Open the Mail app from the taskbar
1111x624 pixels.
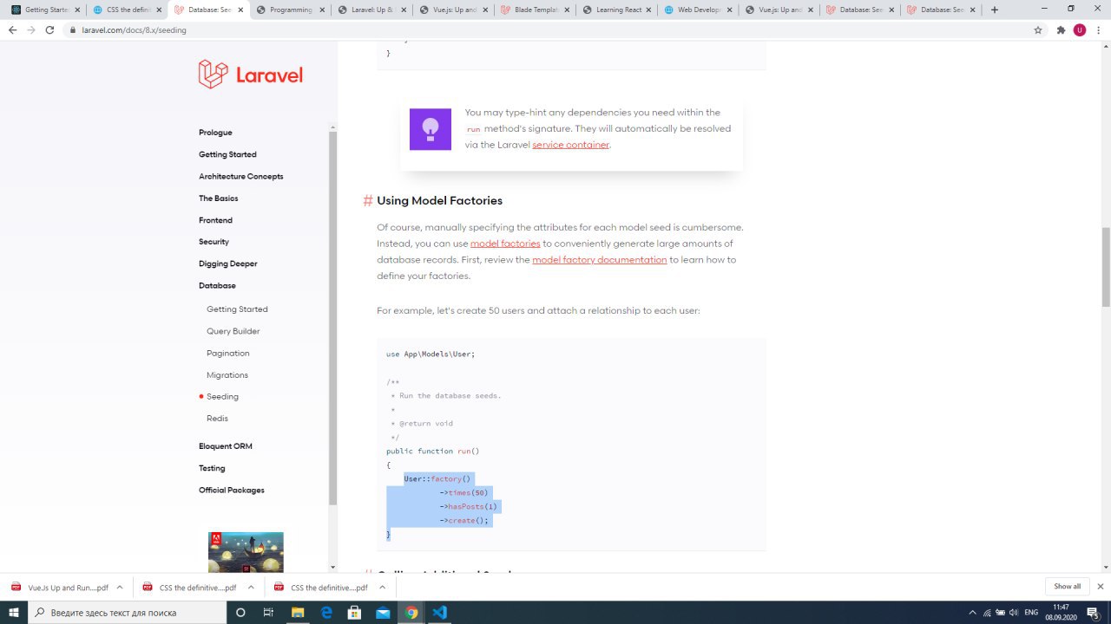[x=383, y=612]
